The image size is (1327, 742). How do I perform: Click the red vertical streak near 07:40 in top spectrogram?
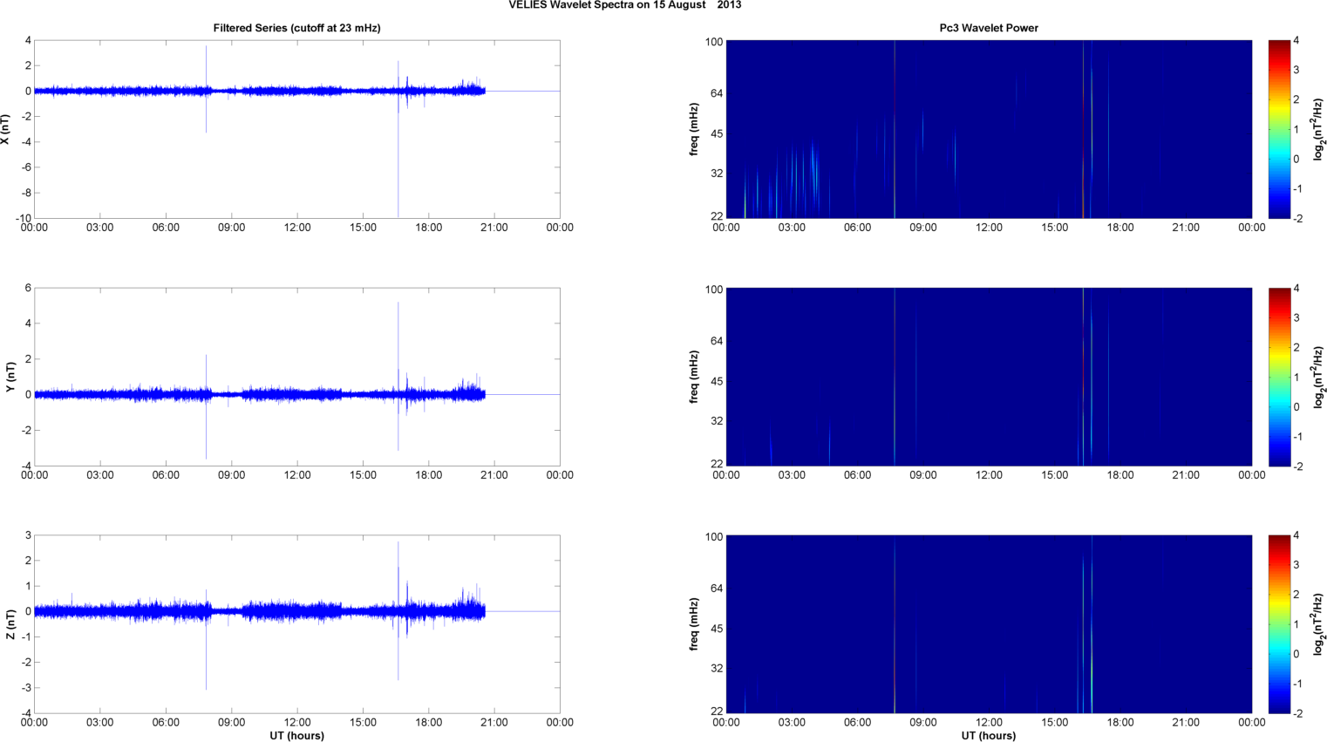click(x=895, y=129)
